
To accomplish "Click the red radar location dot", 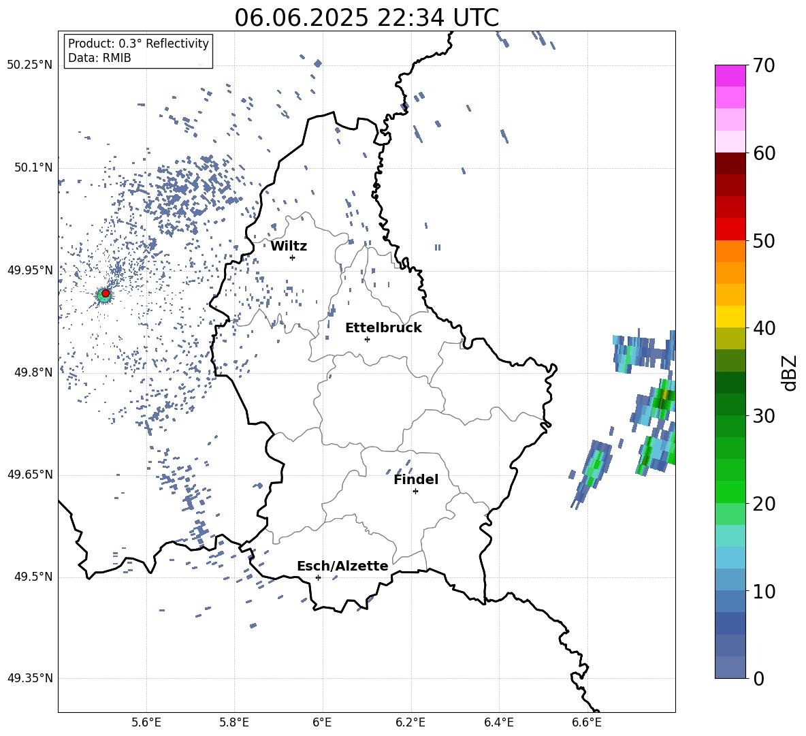I will coord(106,293).
